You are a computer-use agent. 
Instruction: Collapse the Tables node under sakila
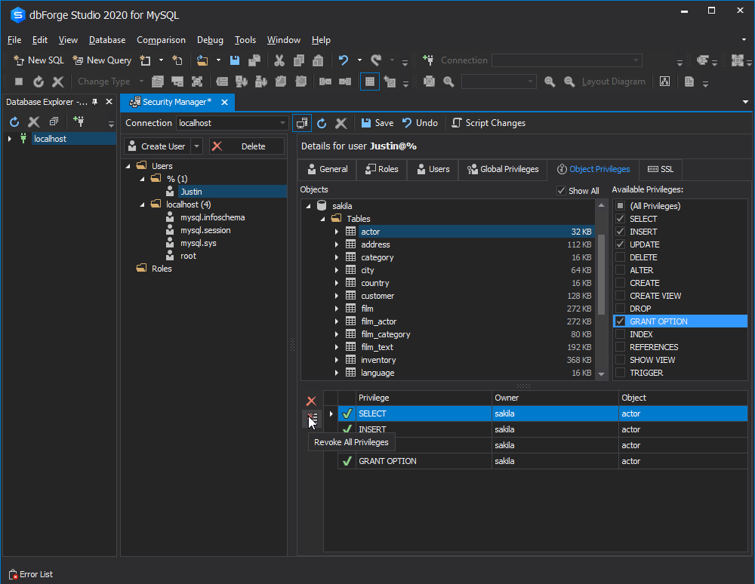(325, 217)
